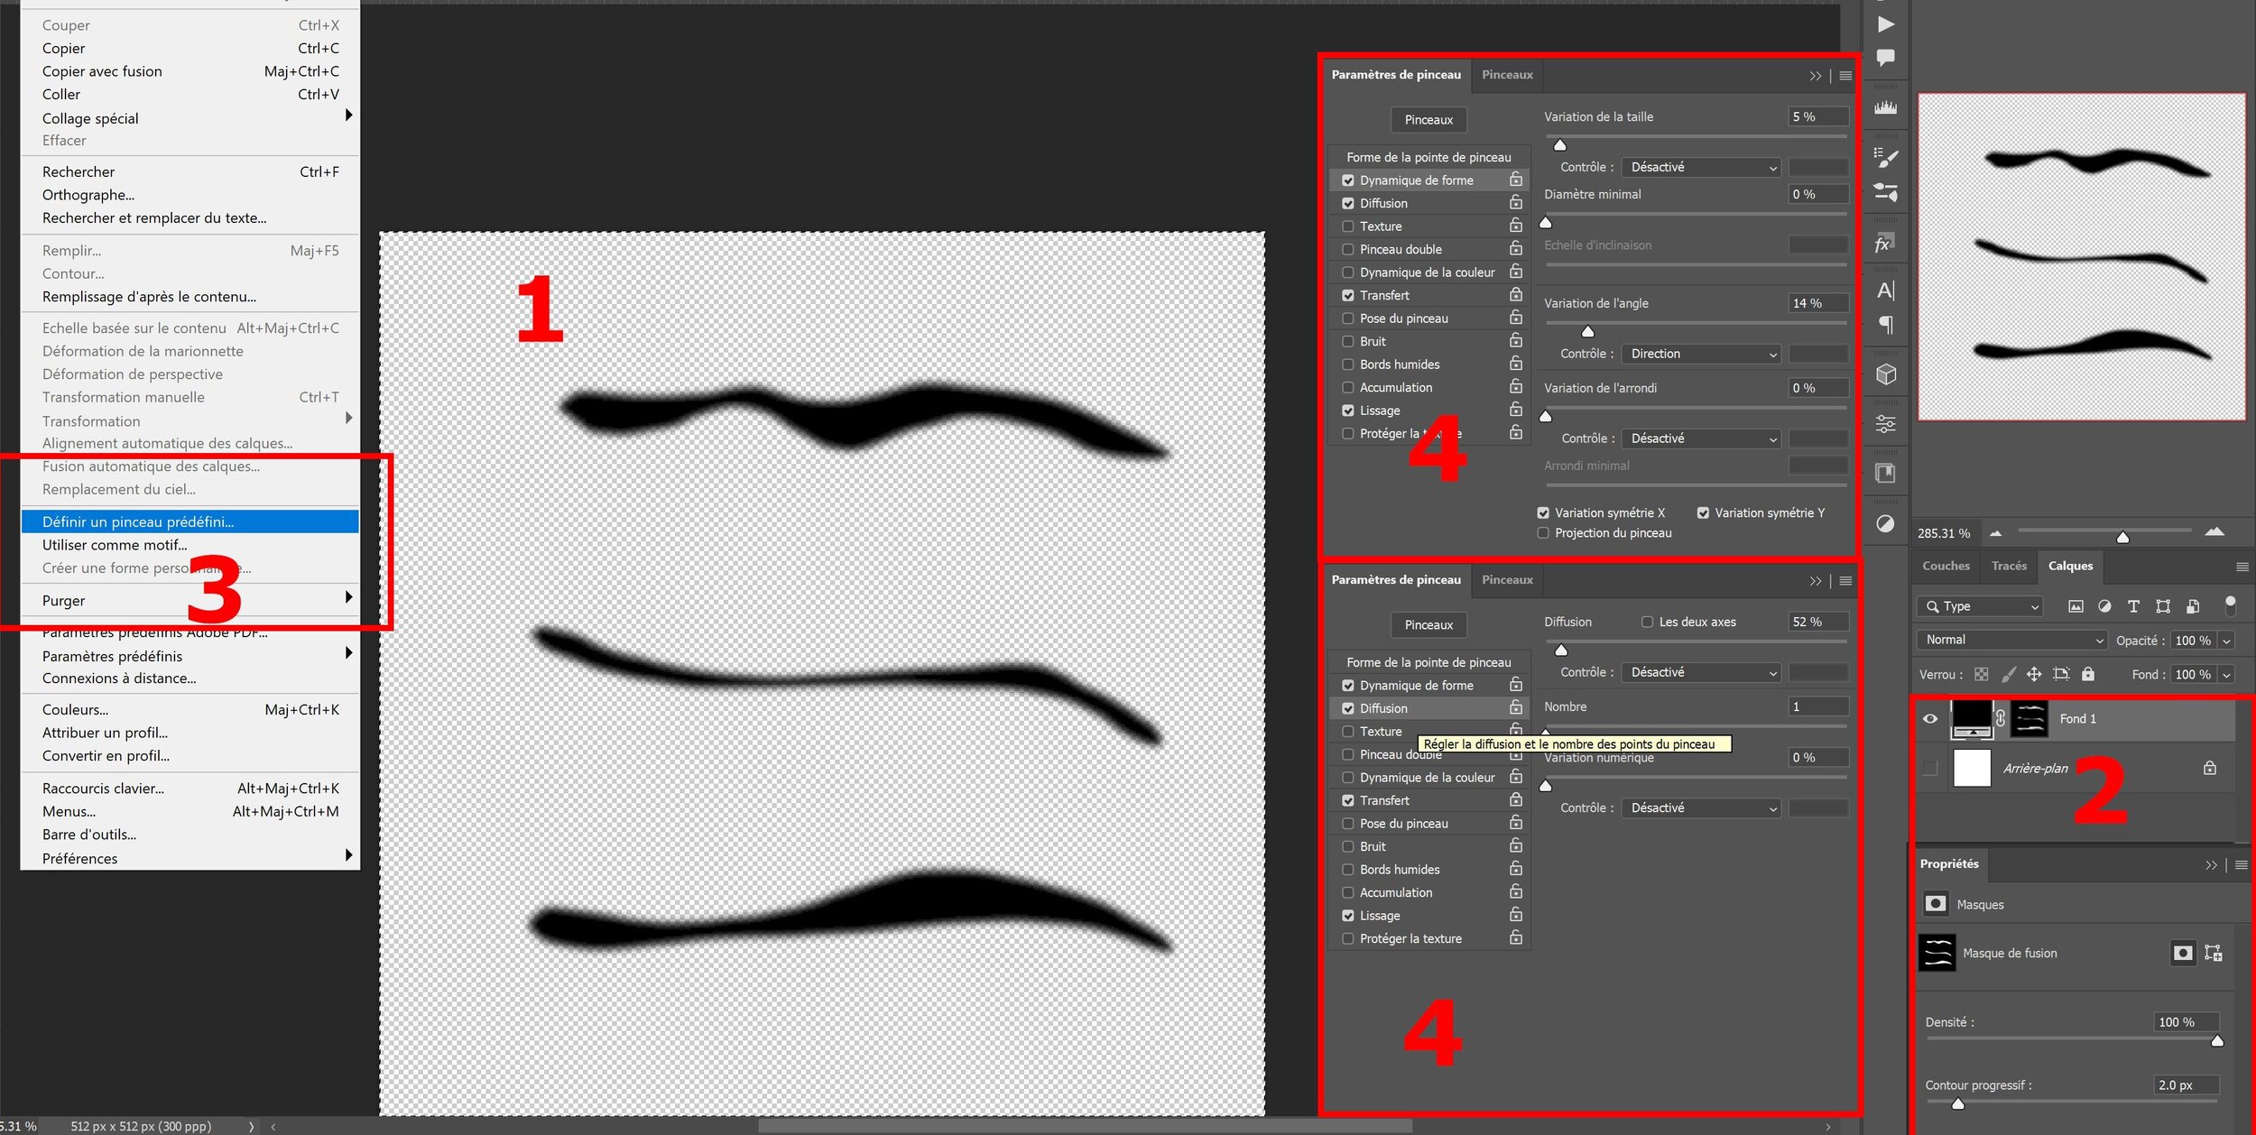Open the Type layer filter dropdown

click(x=1980, y=606)
